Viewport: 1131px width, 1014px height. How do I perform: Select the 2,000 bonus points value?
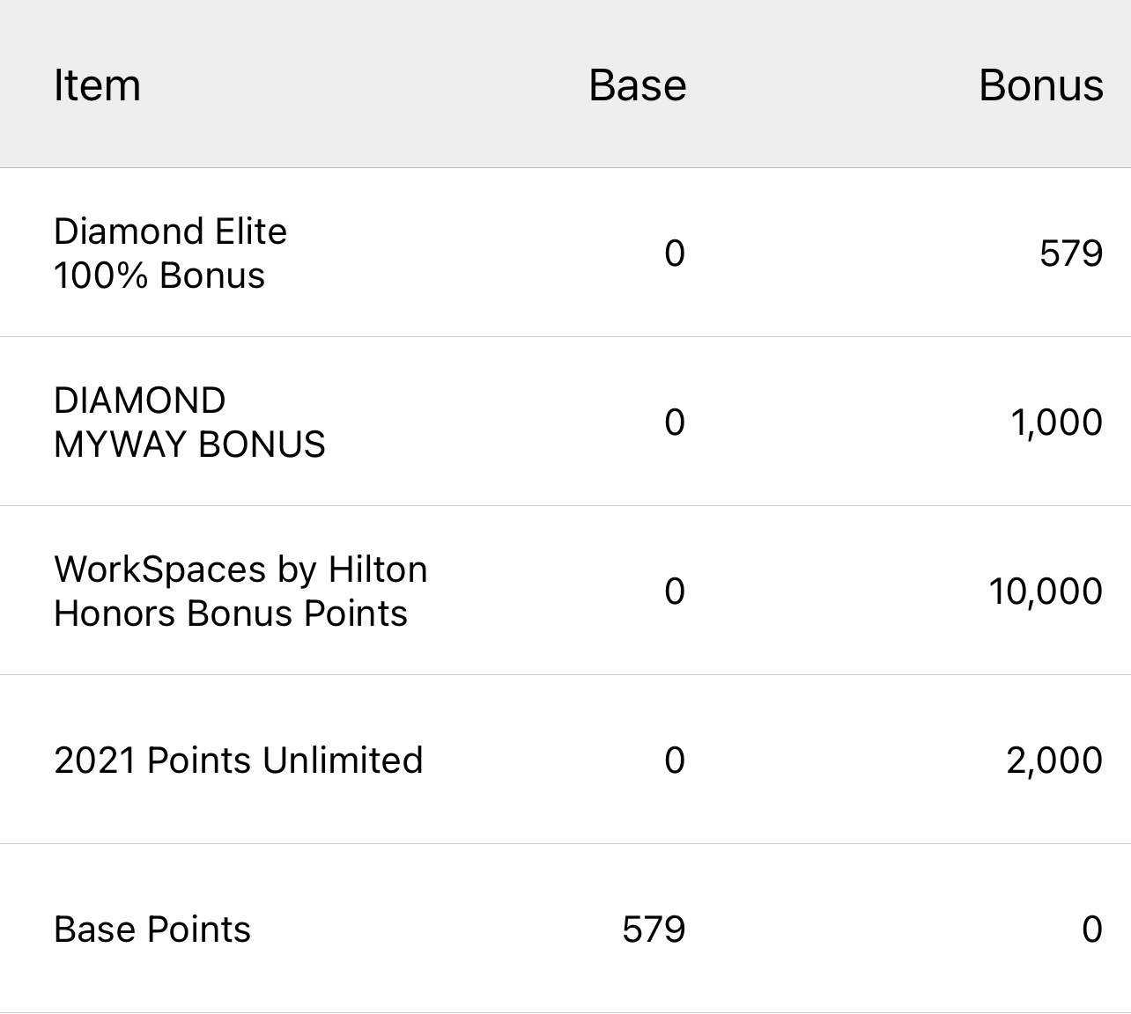[1053, 760]
